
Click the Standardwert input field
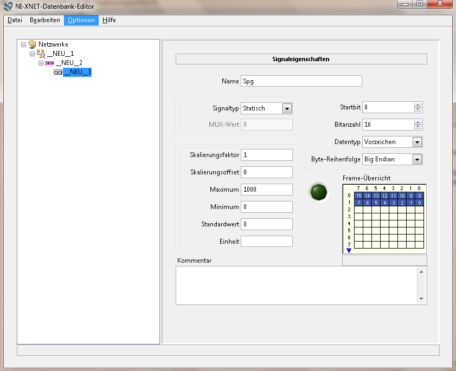[267, 224]
